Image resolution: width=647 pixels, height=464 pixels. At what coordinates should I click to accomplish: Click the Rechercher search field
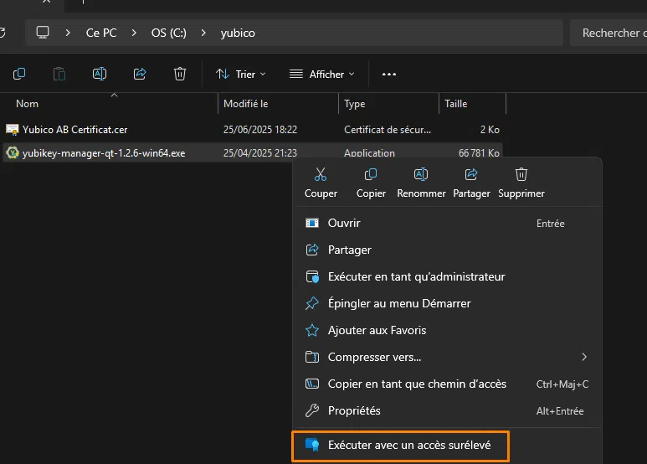(608, 33)
